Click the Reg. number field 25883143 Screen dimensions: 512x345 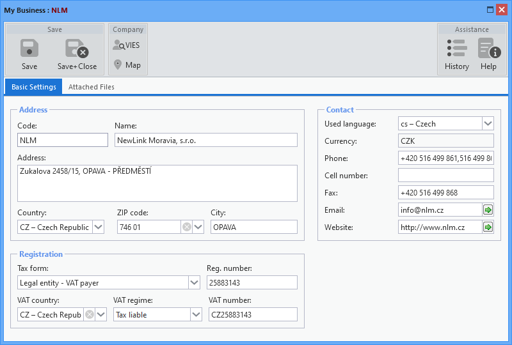(252, 282)
